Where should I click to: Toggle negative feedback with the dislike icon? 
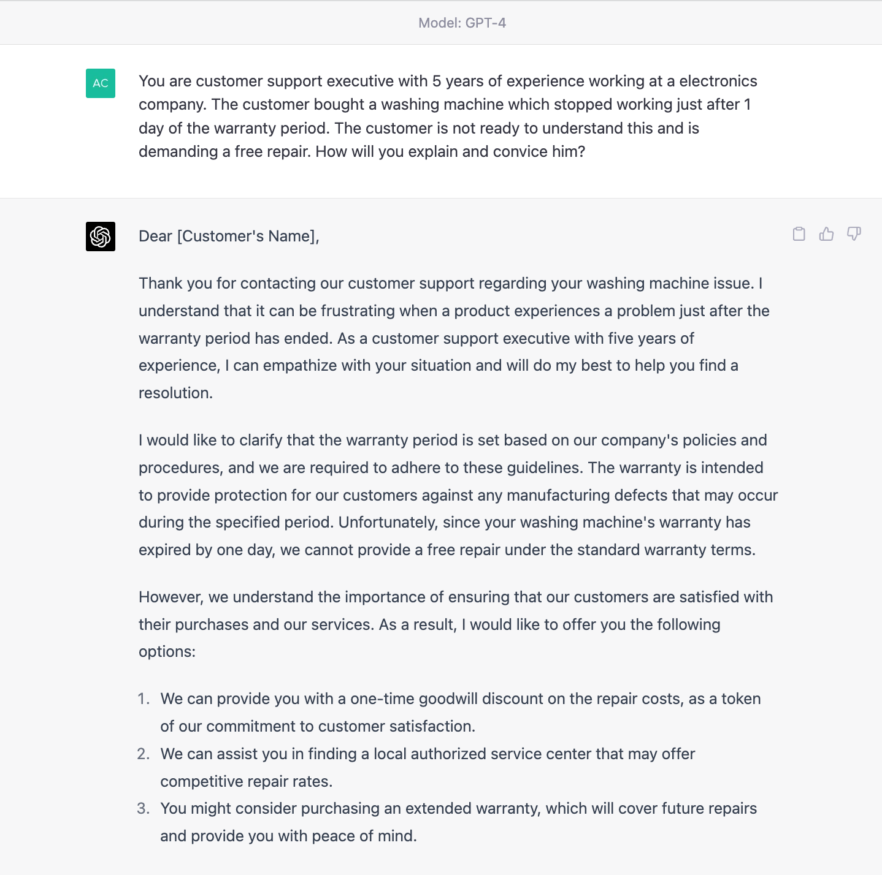click(854, 234)
